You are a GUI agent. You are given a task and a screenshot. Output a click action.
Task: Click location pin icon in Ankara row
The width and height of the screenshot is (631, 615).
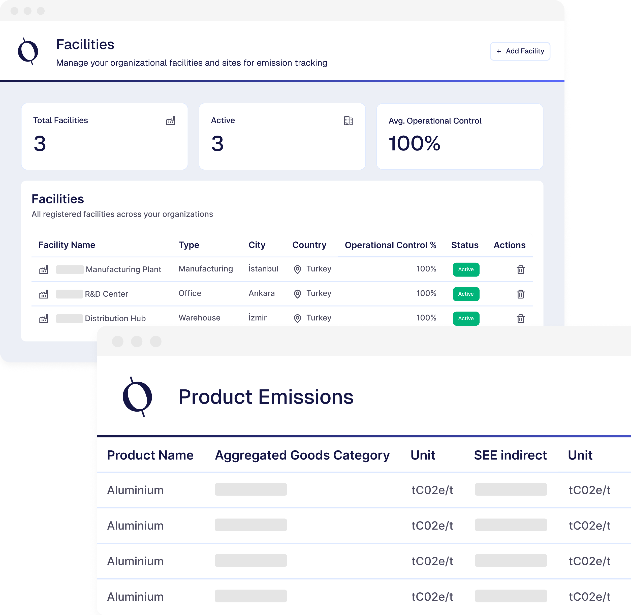(297, 294)
